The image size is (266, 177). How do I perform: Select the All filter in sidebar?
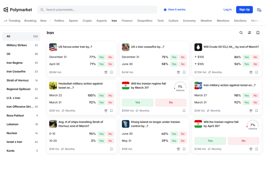click(21, 36)
